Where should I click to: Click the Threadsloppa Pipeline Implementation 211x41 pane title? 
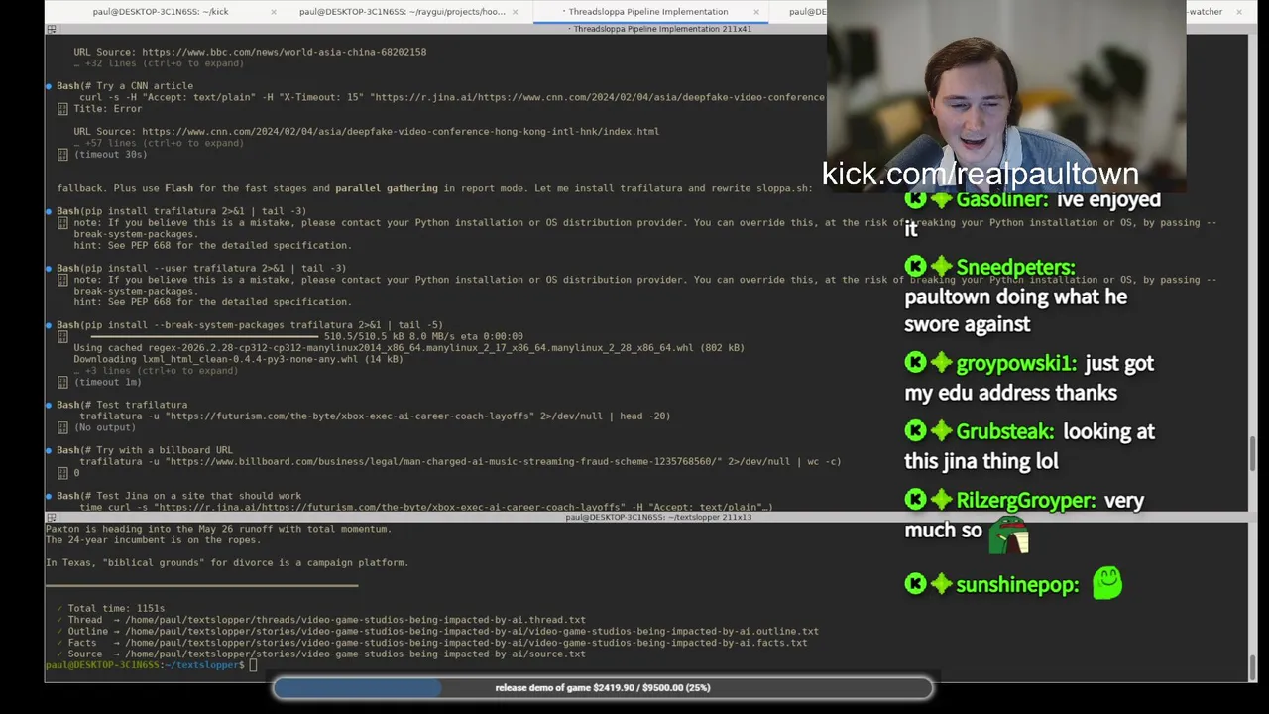point(661,29)
